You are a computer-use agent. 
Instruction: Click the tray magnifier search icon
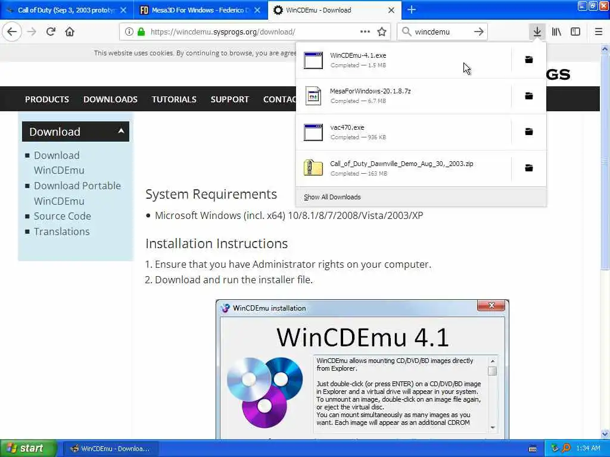pos(566,449)
